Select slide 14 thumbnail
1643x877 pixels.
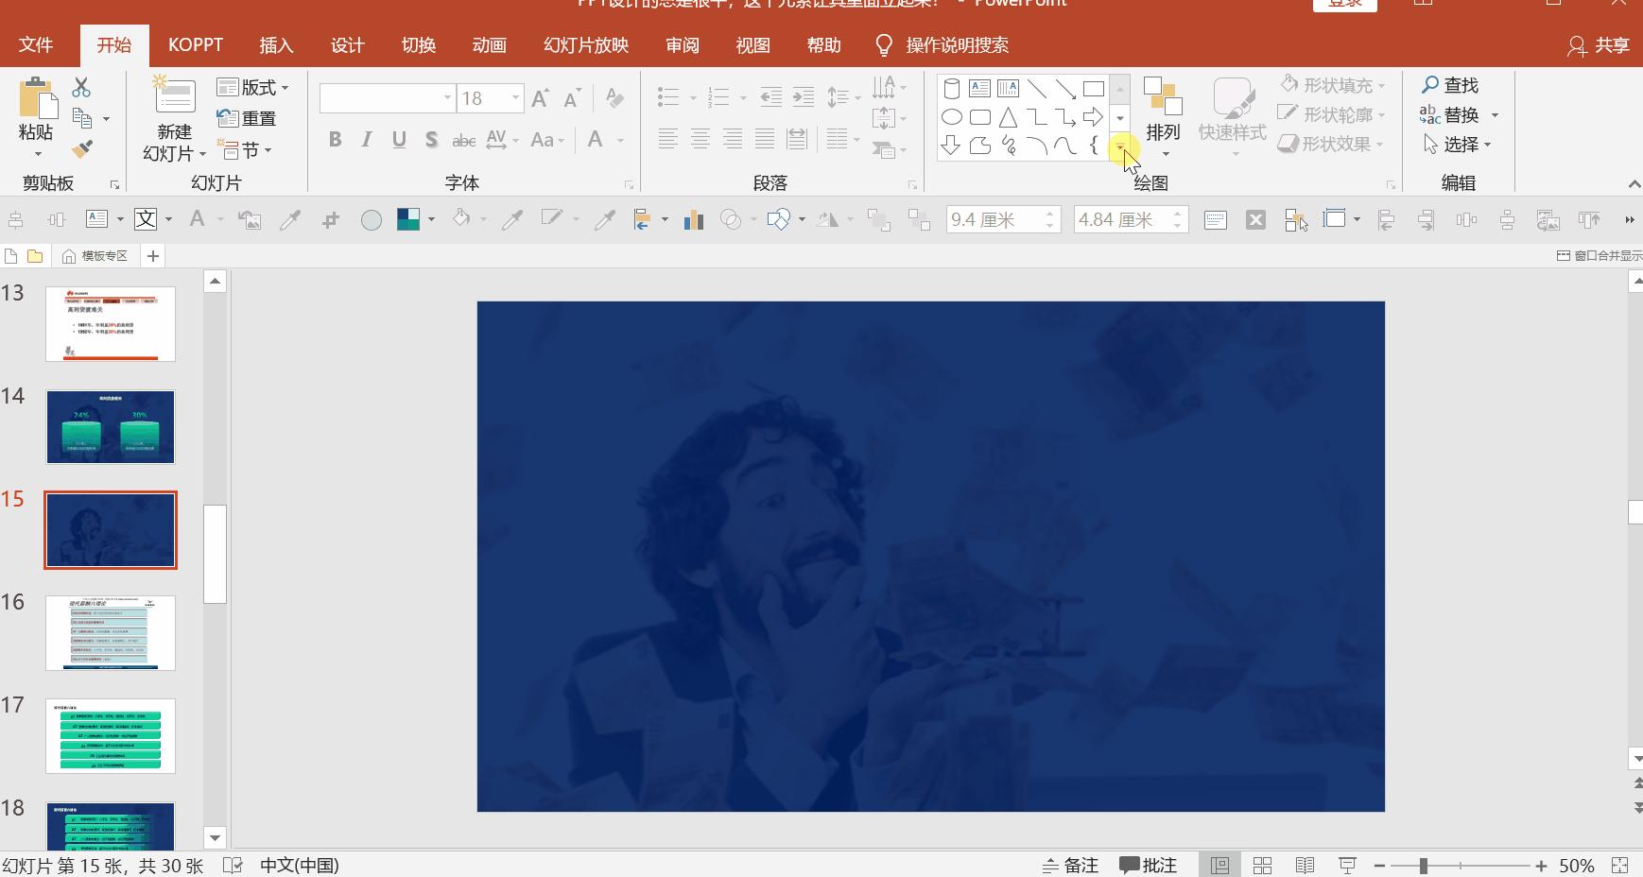tap(111, 427)
